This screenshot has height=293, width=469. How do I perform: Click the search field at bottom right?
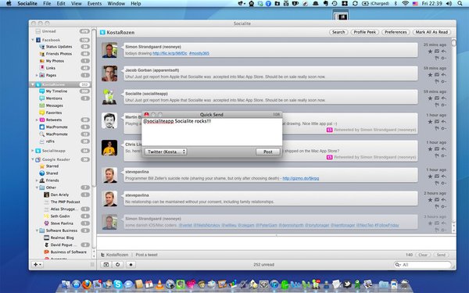(x=422, y=265)
